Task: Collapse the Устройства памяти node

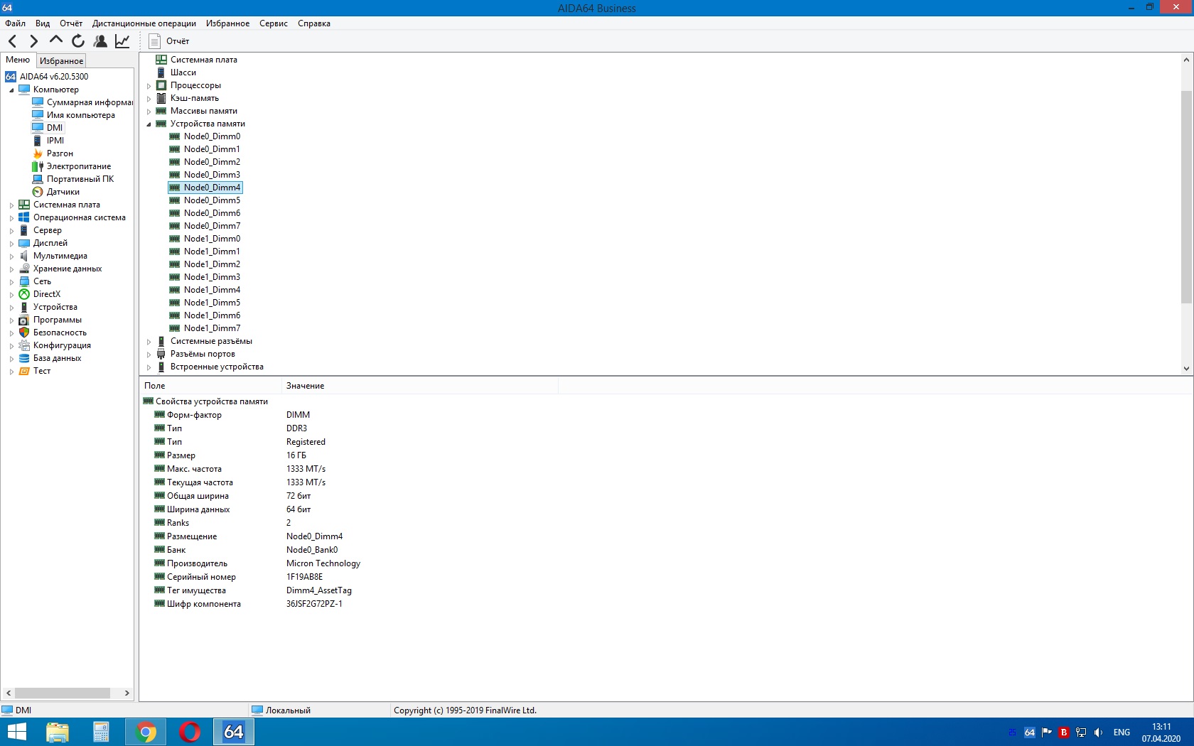Action: pyautogui.click(x=149, y=124)
